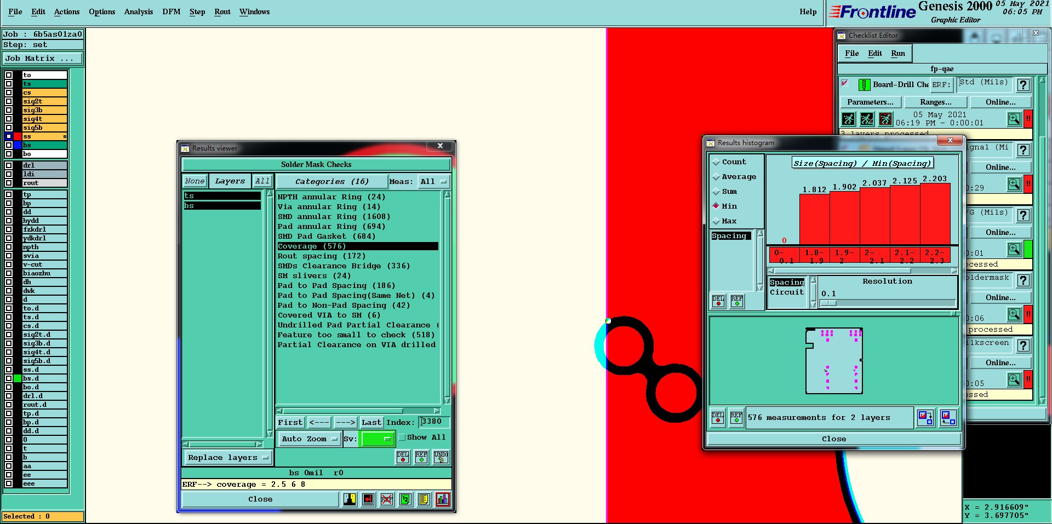
Task: Select the Coverage (576) category
Action: [358, 246]
